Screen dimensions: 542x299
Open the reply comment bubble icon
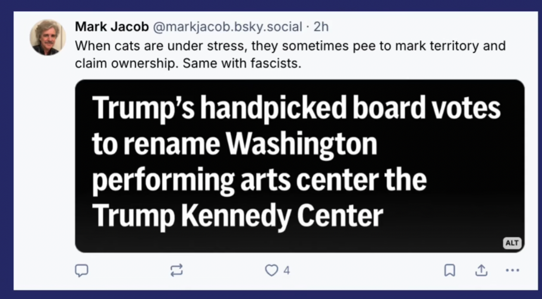pos(81,270)
